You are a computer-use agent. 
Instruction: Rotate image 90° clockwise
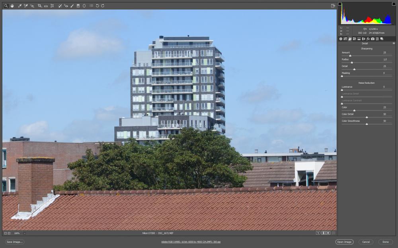point(103,6)
